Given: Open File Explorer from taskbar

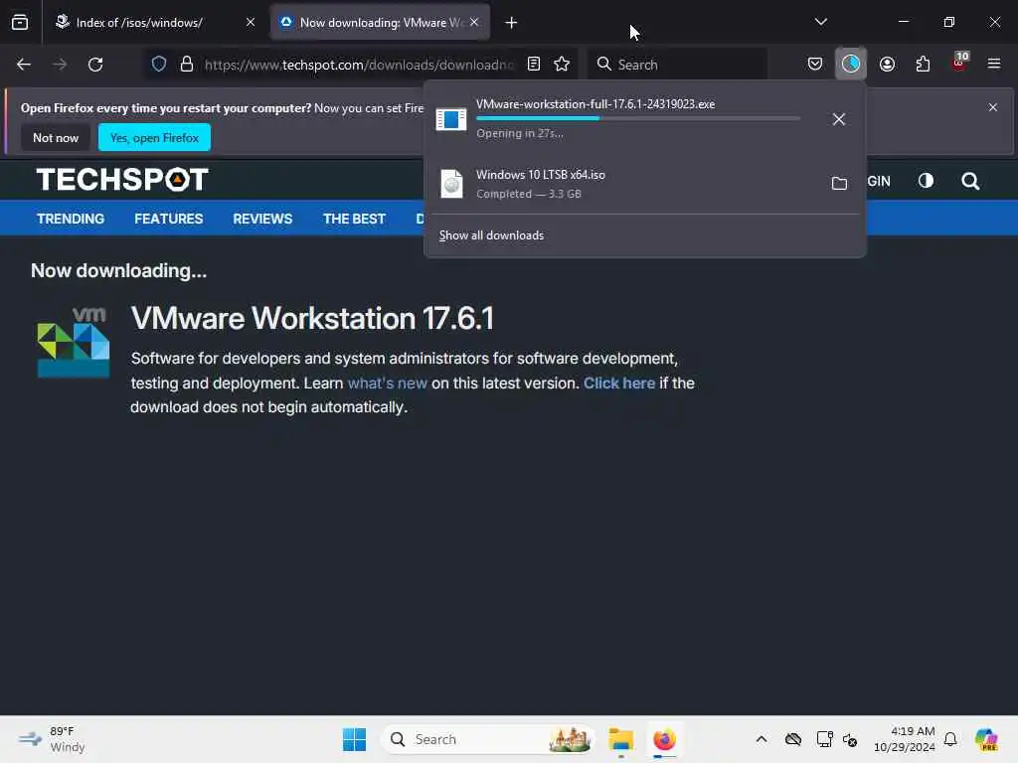Looking at the screenshot, I should point(620,739).
